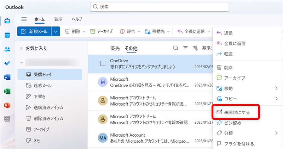Switch to the ホーム tab

coord(40,19)
